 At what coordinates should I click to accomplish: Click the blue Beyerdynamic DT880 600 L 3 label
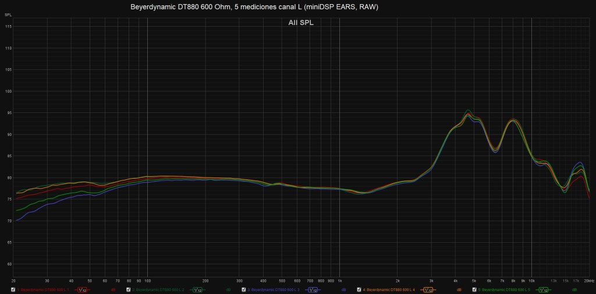coord(274,289)
